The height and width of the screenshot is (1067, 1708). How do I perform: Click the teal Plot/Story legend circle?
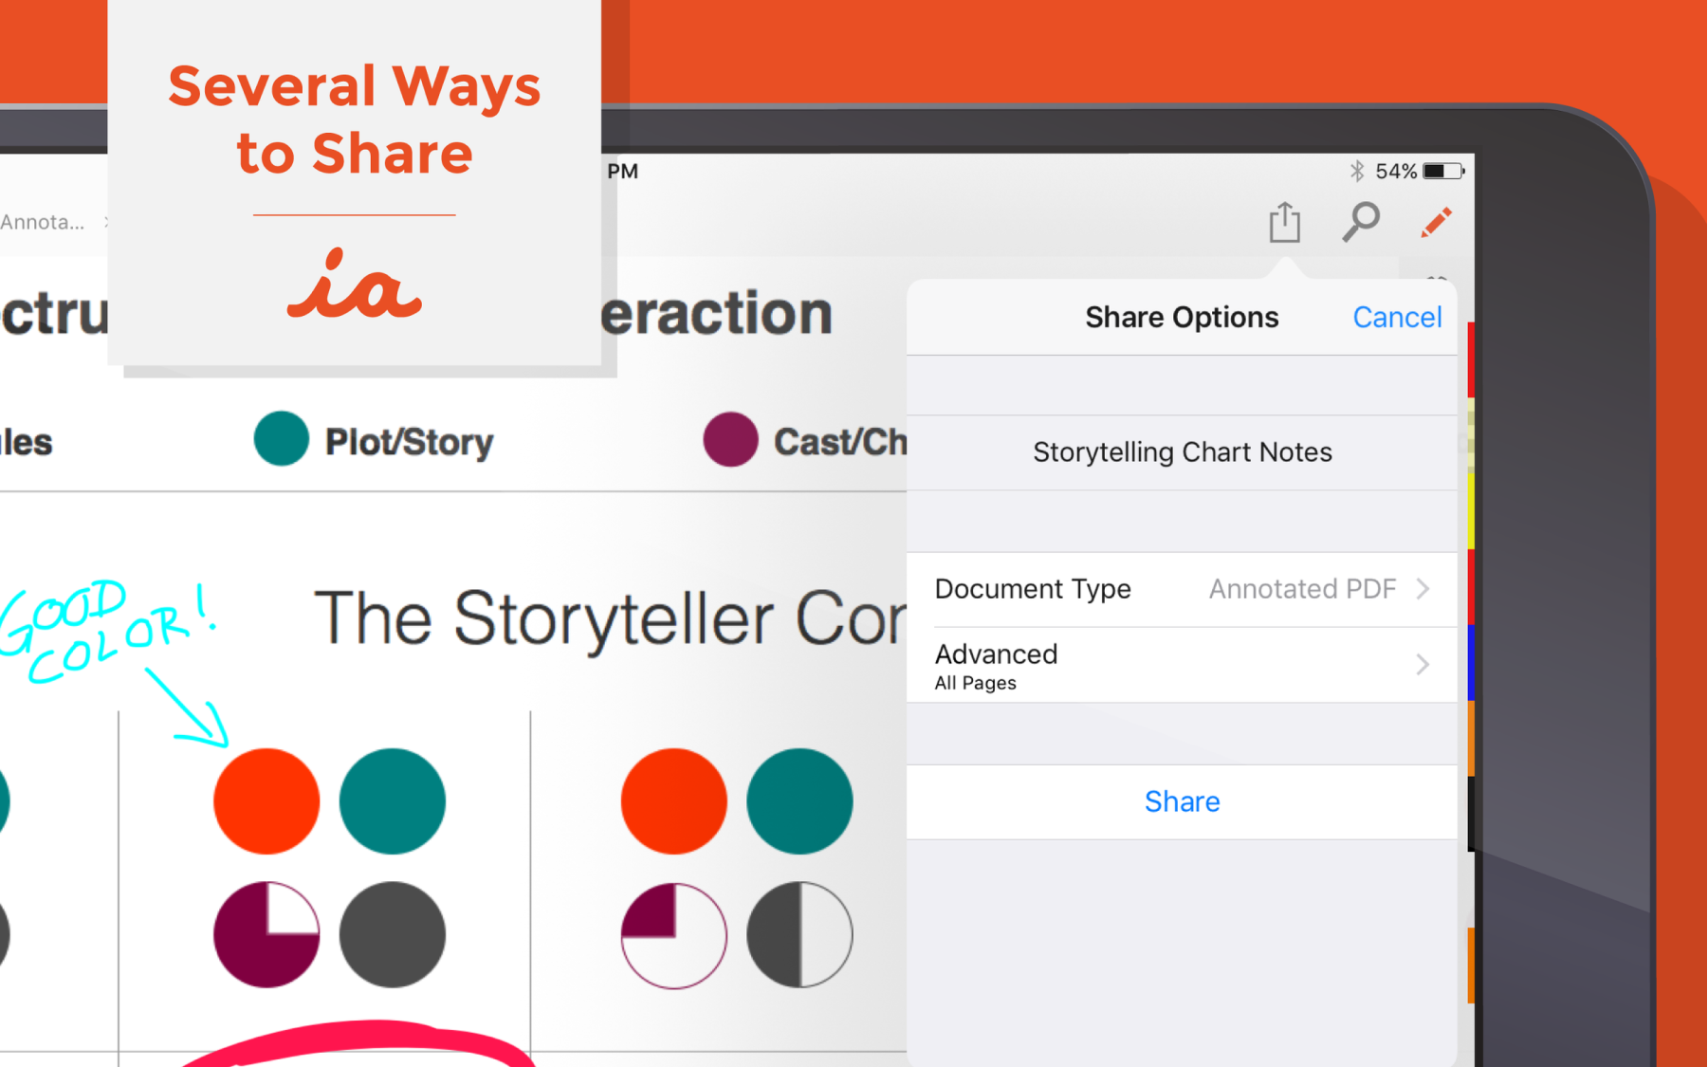[x=281, y=439]
